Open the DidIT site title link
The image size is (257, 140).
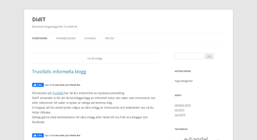pos(39,20)
